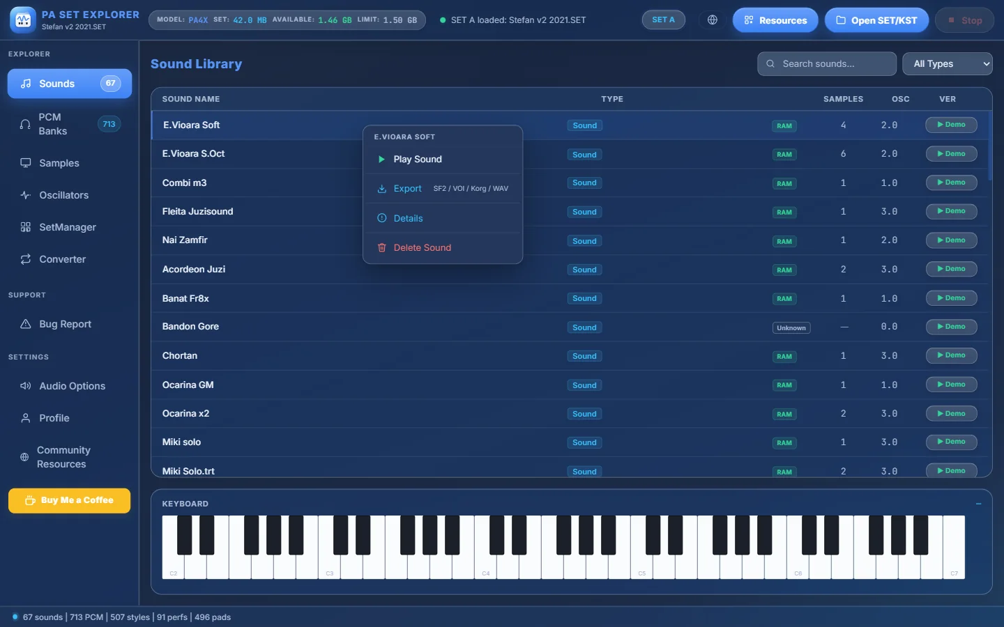Collapse the Keyboard panel
The image size is (1004, 627).
978,504
